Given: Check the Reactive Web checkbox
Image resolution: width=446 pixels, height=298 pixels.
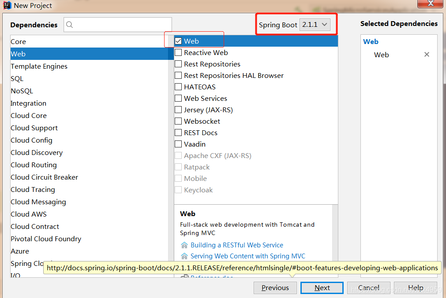Looking at the screenshot, I should pyautogui.click(x=178, y=52).
